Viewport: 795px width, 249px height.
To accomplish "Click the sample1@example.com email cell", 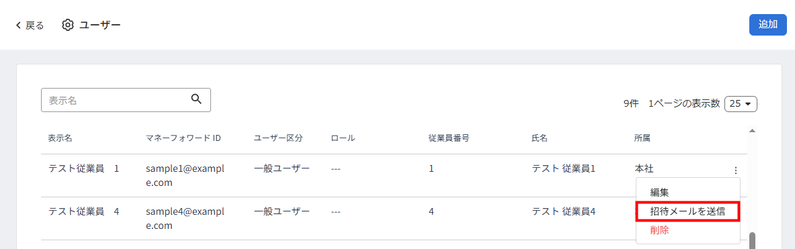I will (x=185, y=176).
